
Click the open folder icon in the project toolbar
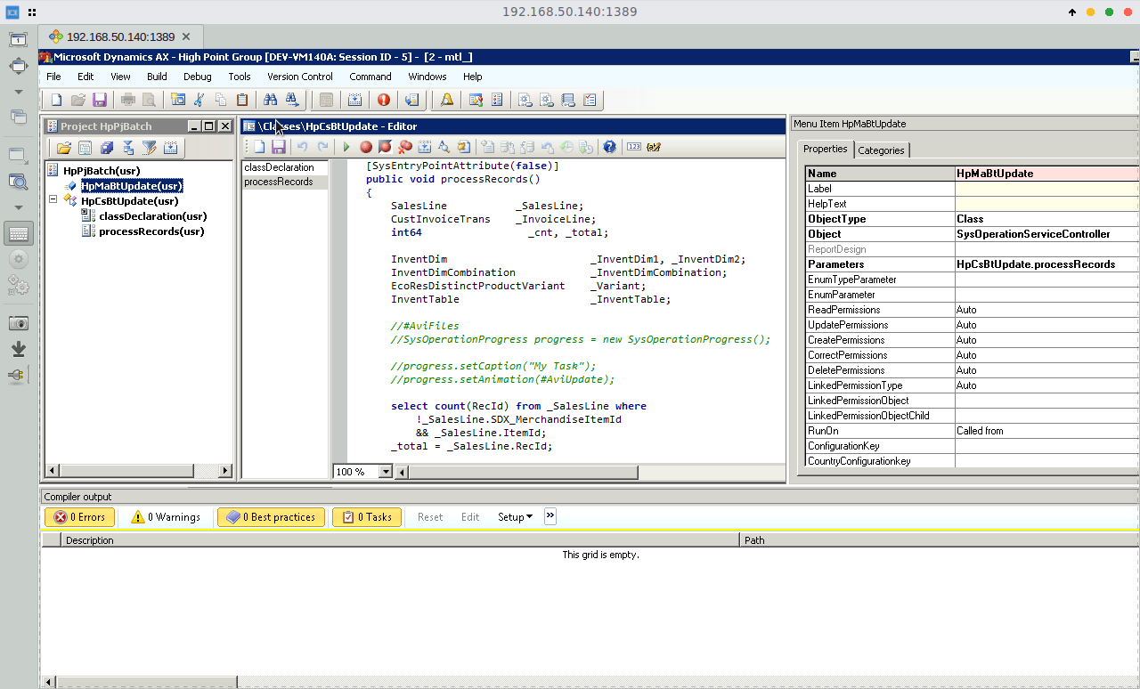[64, 148]
